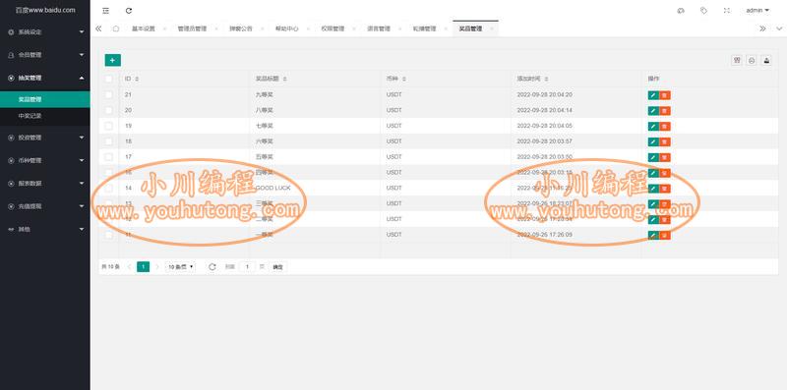Expand the 系统设定 sidebar menu

[45, 32]
